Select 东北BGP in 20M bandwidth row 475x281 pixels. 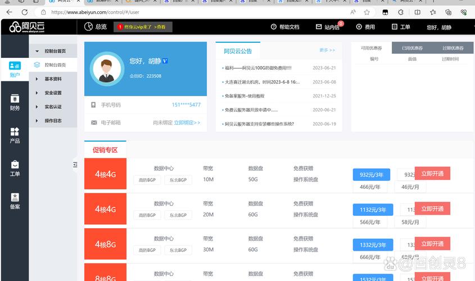tap(178, 215)
